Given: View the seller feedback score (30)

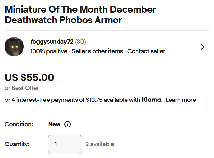Looking at the screenshot, I should tap(80, 42).
